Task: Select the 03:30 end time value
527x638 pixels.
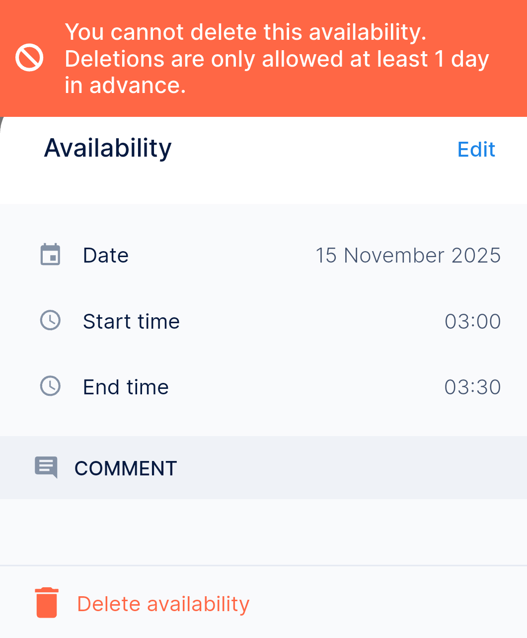Action: 472,387
